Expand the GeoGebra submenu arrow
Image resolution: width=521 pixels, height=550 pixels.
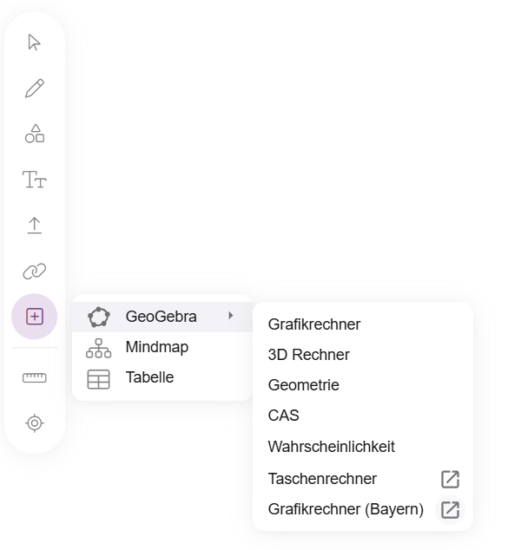click(231, 316)
